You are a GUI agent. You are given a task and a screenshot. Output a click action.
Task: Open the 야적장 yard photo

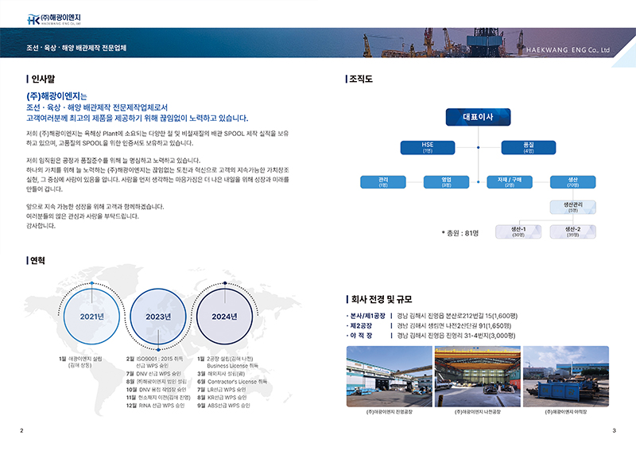pos(565,375)
